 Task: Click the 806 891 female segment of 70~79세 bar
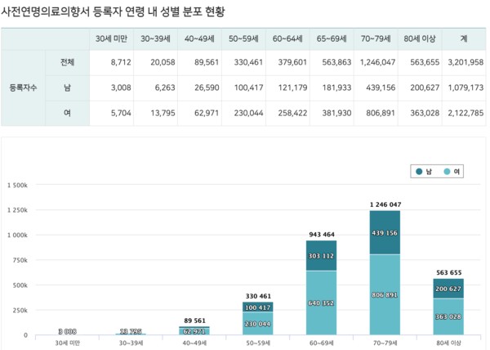coord(385,294)
